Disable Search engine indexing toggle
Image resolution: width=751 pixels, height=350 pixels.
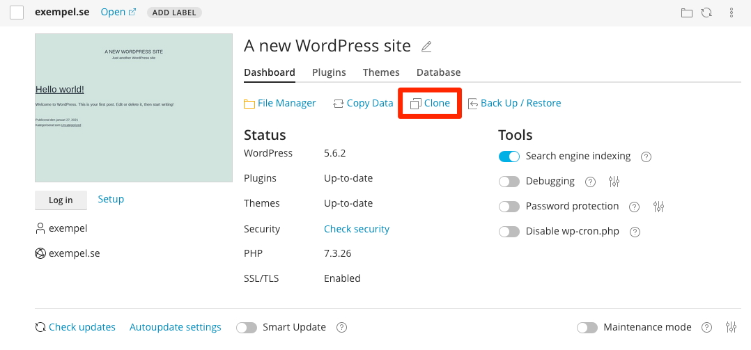pos(509,157)
